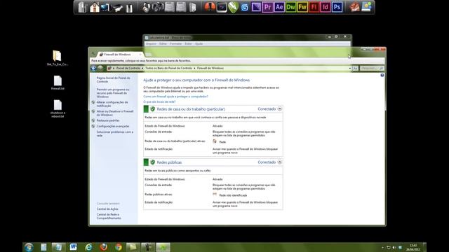Click the back arrow in Firewall window

click(x=93, y=68)
